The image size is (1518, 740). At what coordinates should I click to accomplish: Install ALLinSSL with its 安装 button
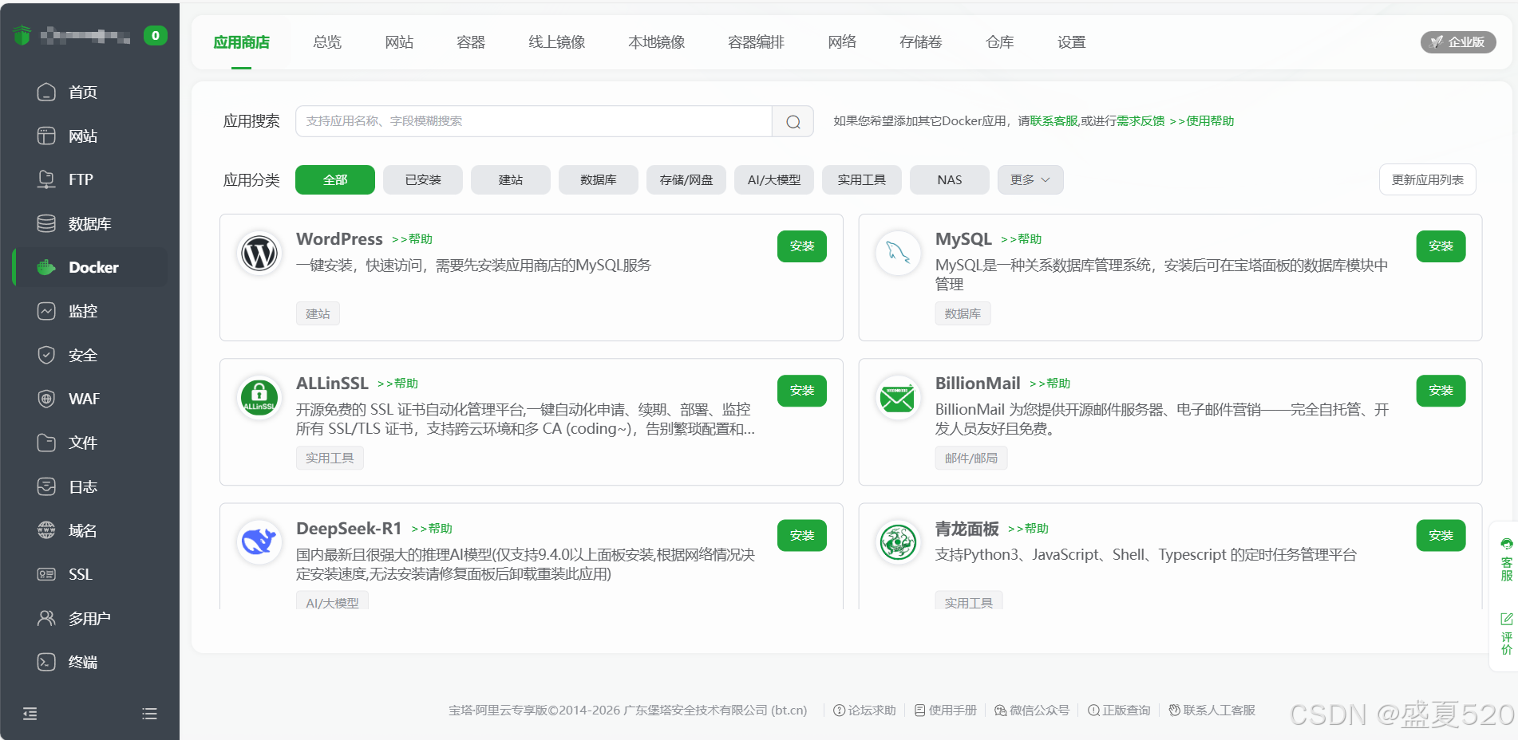click(802, 391)
